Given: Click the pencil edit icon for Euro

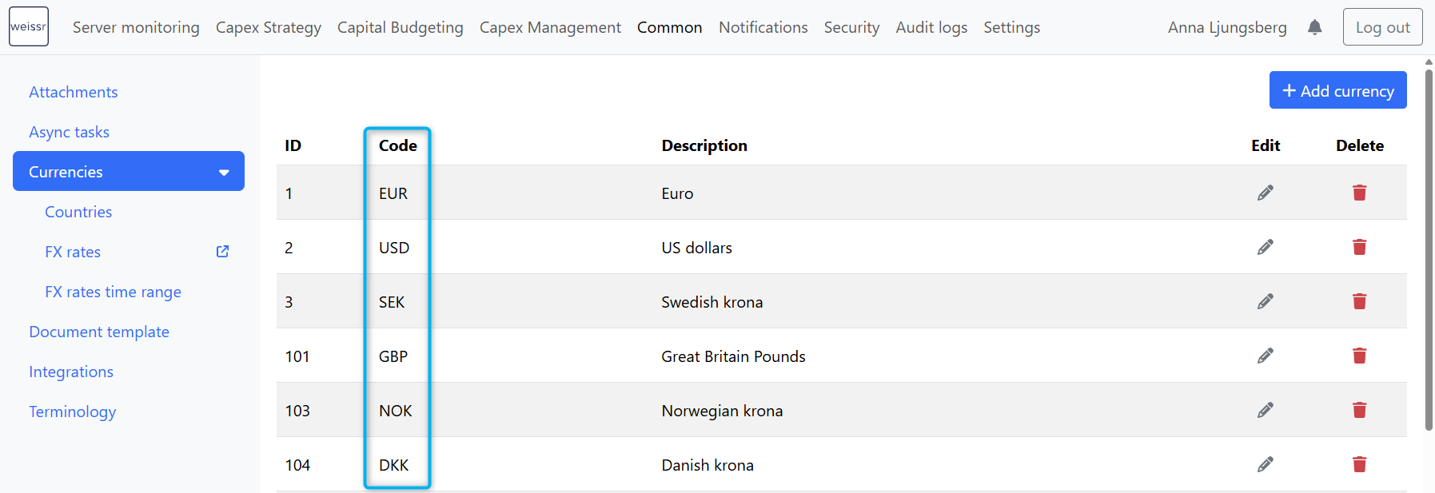Looking at the screenshot, I should pyautogui.click(x=1265, y=193).
